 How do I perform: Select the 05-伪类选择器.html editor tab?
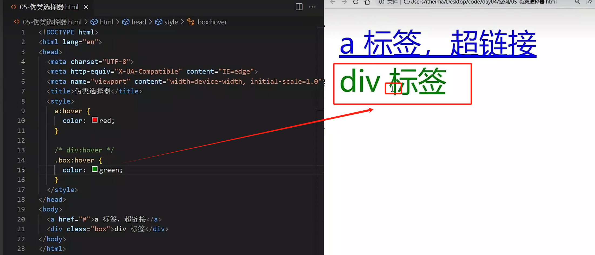[x=49, y=7]
